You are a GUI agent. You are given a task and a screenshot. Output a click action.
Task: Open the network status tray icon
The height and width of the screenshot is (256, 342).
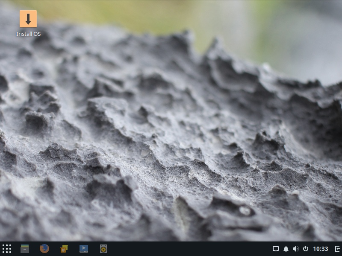(276, 249)
